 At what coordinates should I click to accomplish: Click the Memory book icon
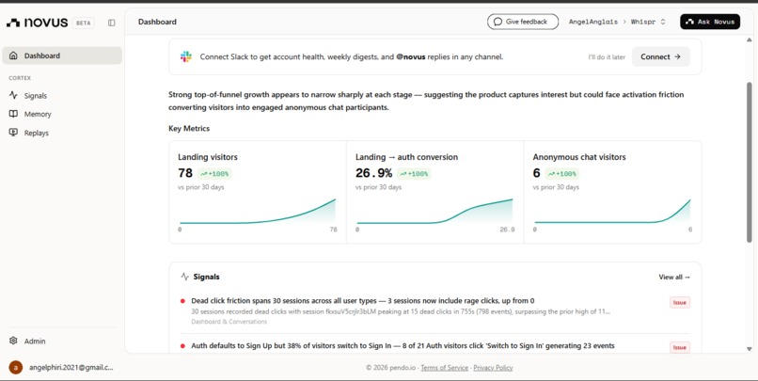[x=13, y=114]
